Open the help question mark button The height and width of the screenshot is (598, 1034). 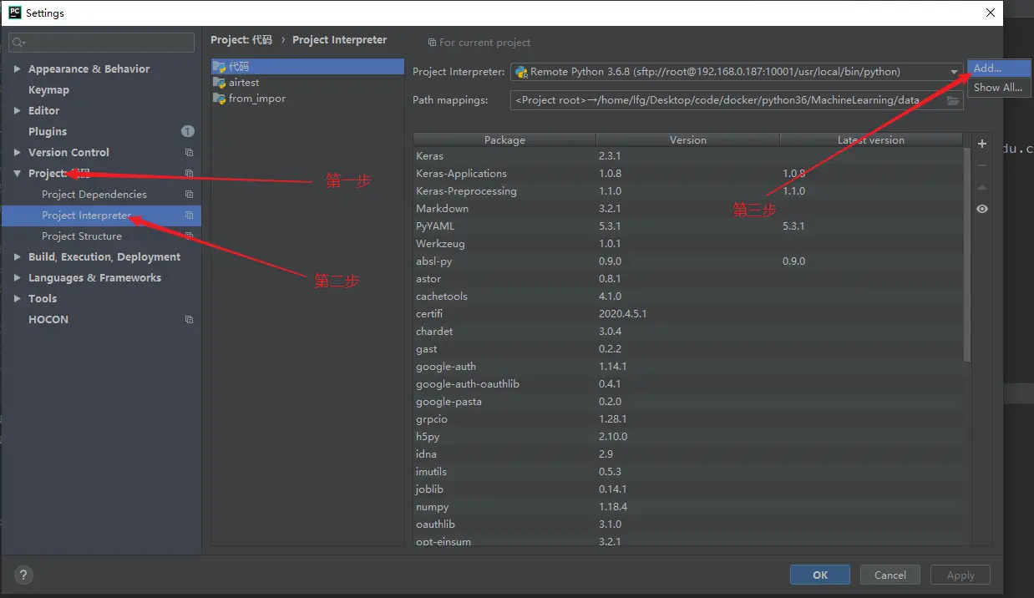23,575
